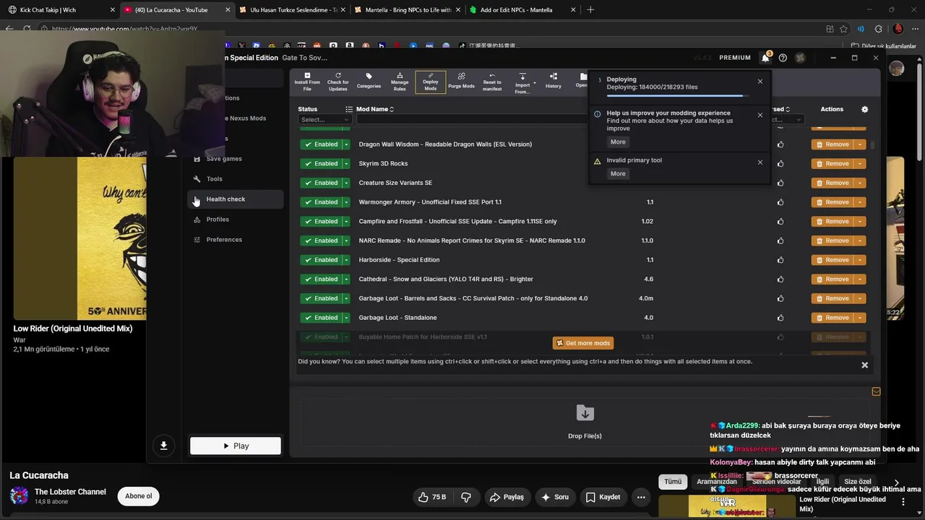Endorse the Cathedral Snow and Glaciers mod
This screenshot has height=520, width=925.
(x=780, y=279)
